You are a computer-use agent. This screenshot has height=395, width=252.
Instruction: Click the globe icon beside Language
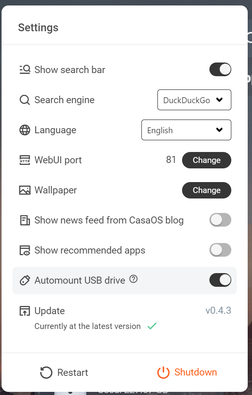click(x=25, y=130)
